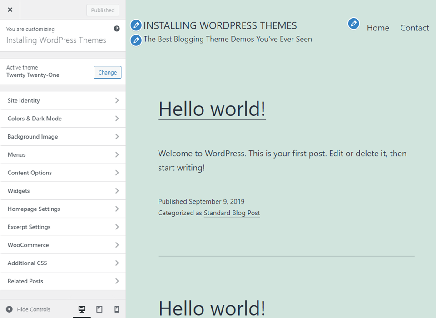The image size is (436, 318).
Task: Switch preview to mobile view
Action: 116,309
